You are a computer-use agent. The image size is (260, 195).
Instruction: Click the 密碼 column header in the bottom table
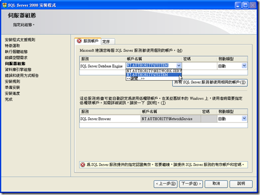pyautogui.click(x=209, y=112)
